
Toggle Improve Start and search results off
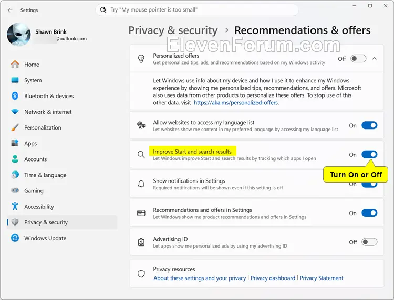click(369, 155)
